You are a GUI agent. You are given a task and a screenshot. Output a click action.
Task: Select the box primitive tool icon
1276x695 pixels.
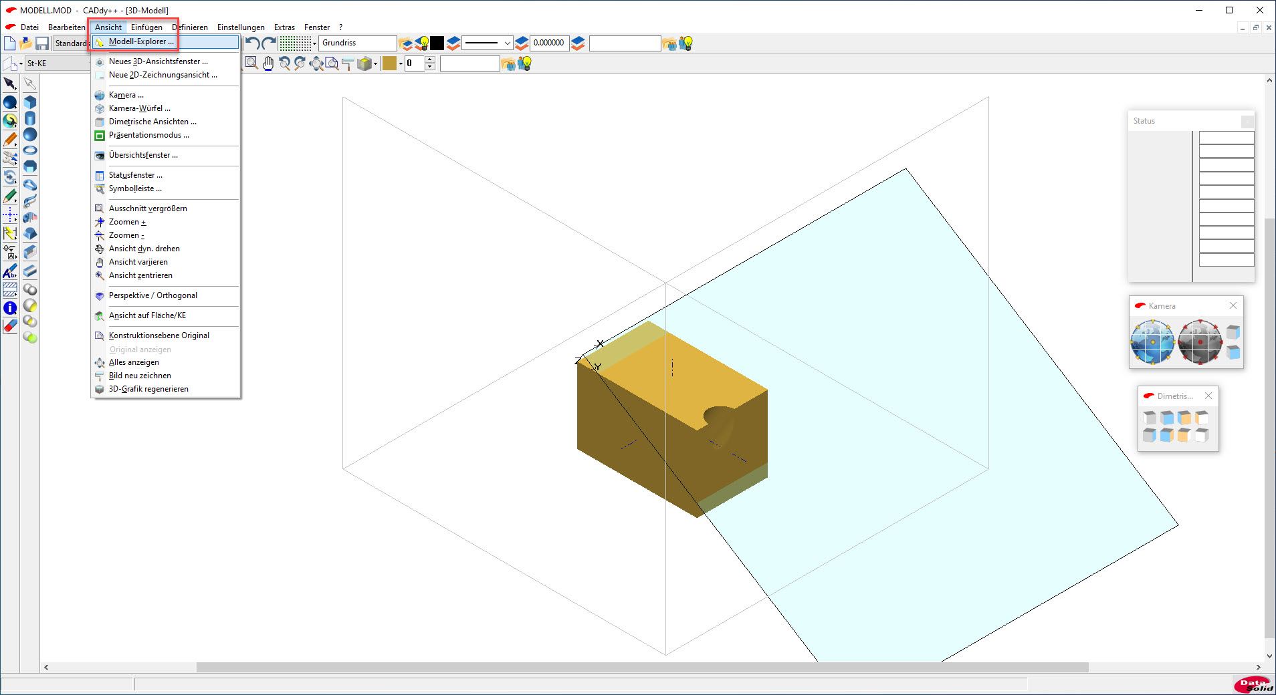[x=30, y=102]
